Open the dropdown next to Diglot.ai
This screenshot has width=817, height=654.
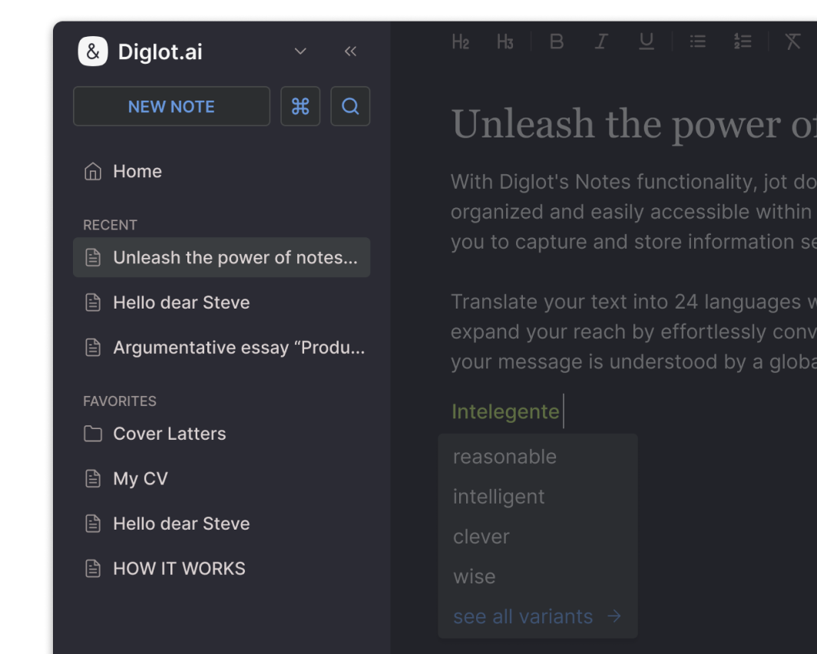click(299, 51)
